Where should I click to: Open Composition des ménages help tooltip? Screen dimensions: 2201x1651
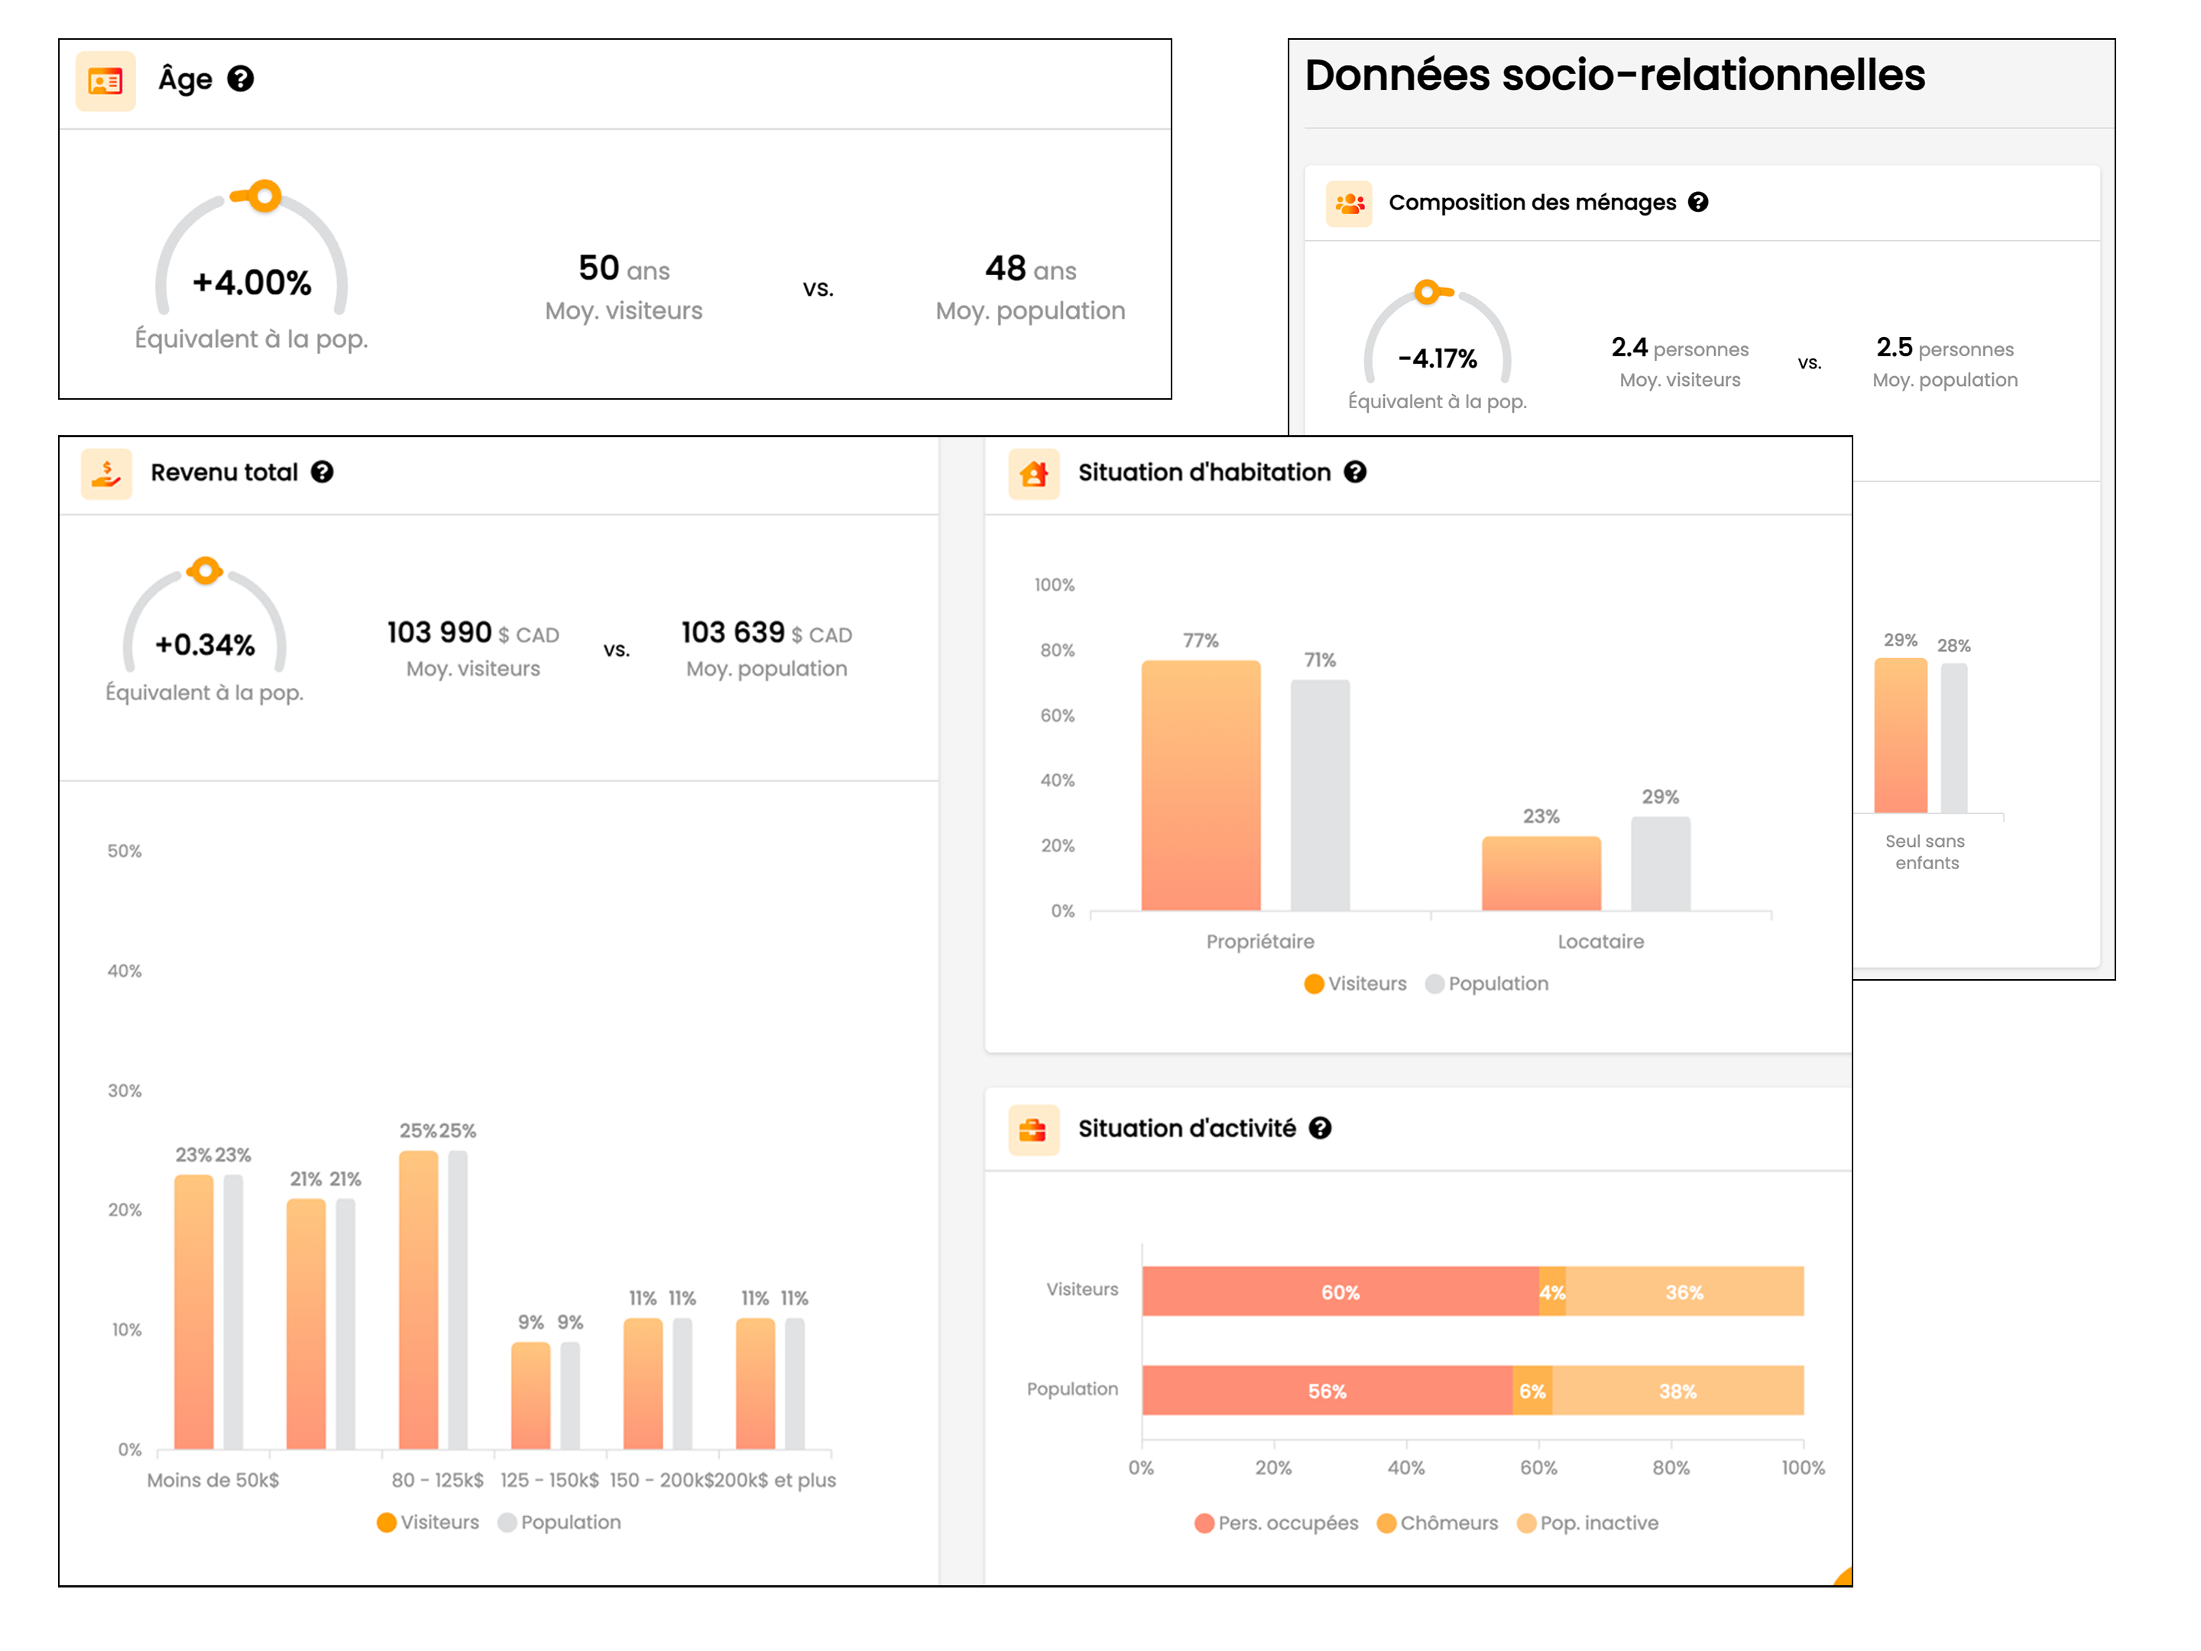1697,202
